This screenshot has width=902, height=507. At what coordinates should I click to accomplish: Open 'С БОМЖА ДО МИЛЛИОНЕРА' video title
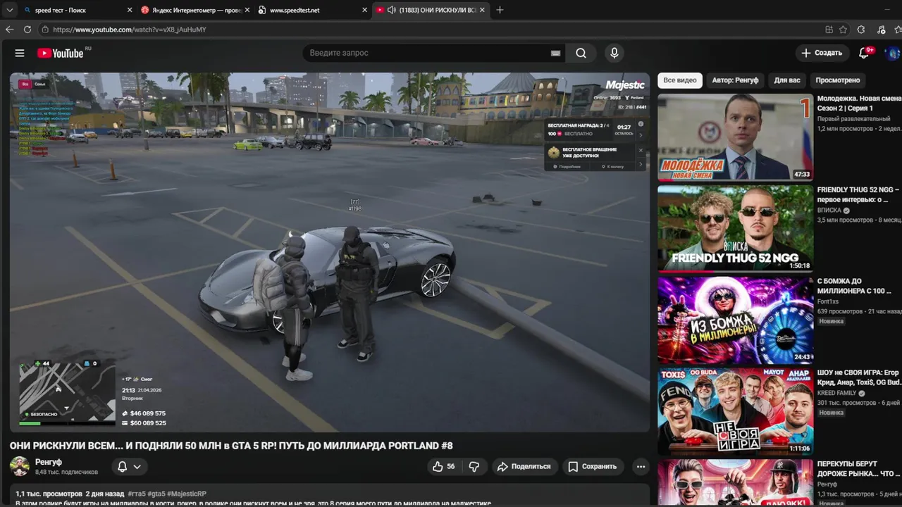pyautogui.click(x=855, y=286)
